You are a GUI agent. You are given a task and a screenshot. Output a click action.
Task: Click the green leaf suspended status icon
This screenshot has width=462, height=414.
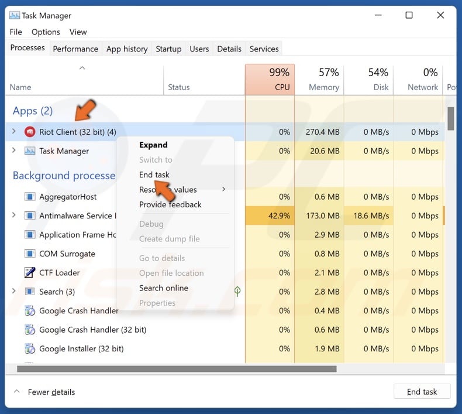pos(237,292)
